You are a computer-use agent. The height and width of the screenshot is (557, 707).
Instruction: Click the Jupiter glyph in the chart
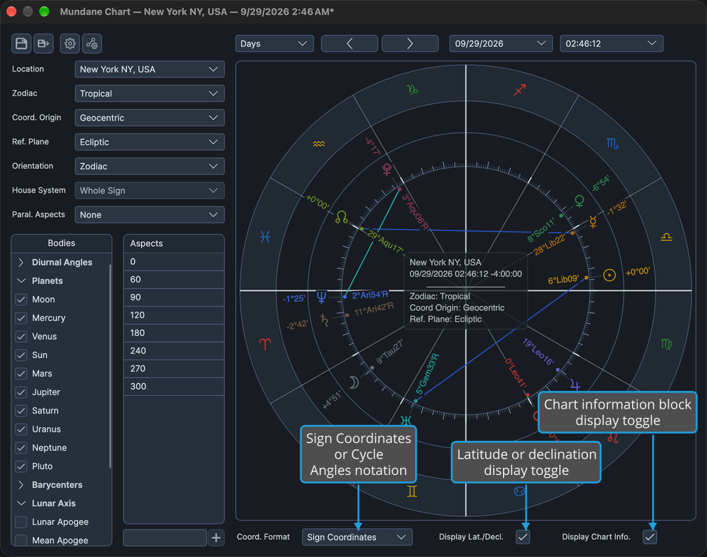tap(575, 384)
